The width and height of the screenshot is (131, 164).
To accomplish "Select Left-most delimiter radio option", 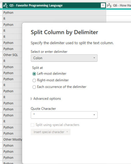I will coord(34,74).
